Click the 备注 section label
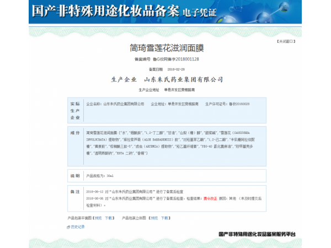 pos(75,192)
